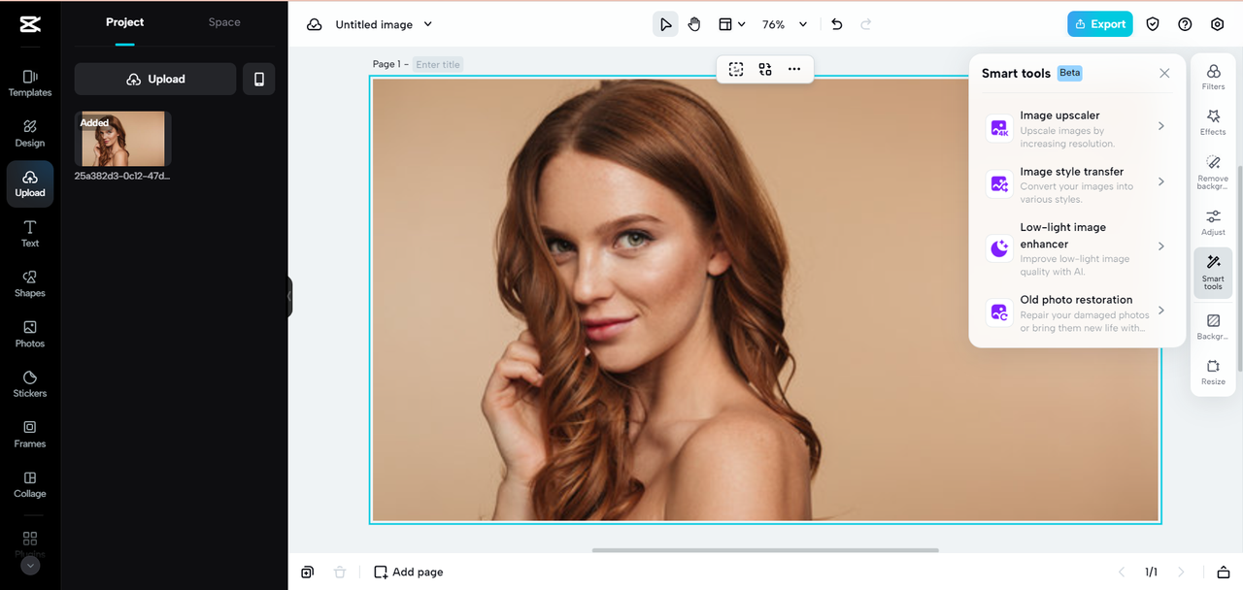
Task: Toggle the Smart tools panel button
Action: [1213, 273]
